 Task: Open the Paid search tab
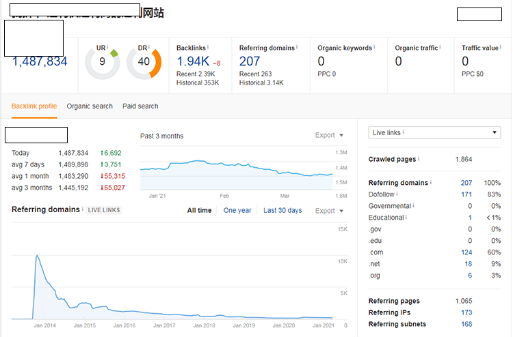coord(140,106)
